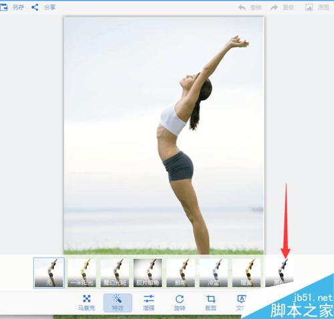The height and width of the screenshot is (319, 334).
Task: Redo the edit with 重做
Action: pyautogui.click(x=282, y=7)
